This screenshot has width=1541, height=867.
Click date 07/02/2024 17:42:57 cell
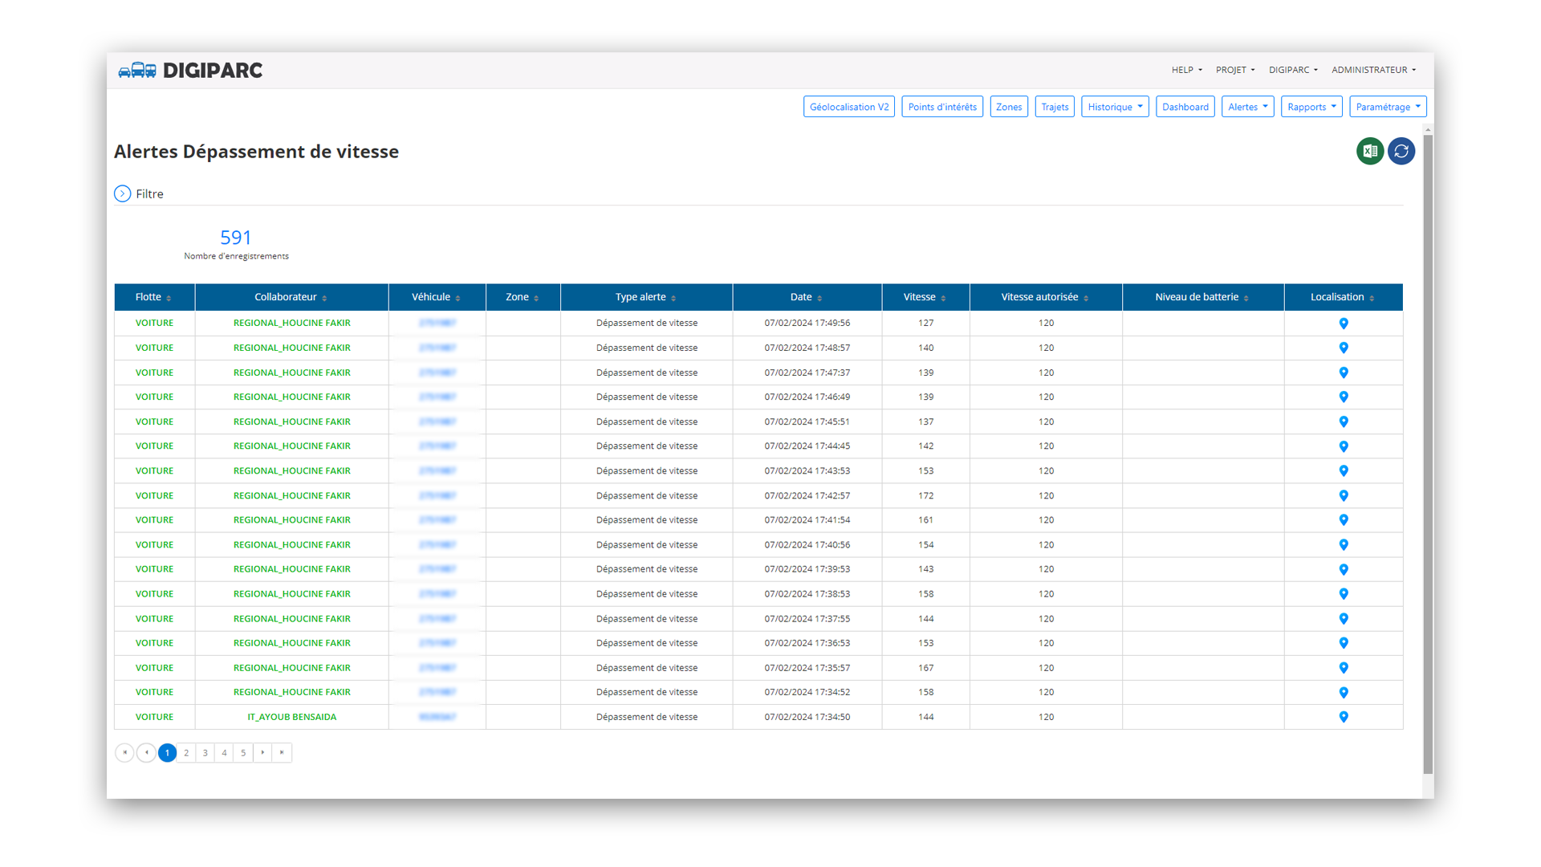[807, 495]
